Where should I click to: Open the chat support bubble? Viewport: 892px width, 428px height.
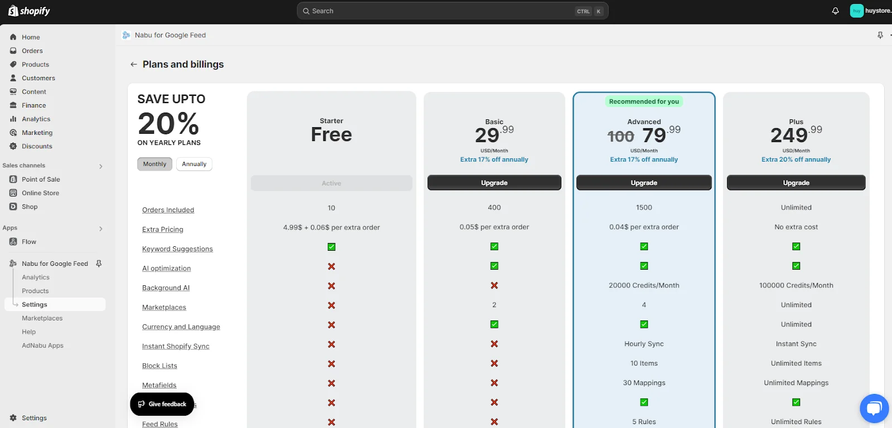click(874, 408)
